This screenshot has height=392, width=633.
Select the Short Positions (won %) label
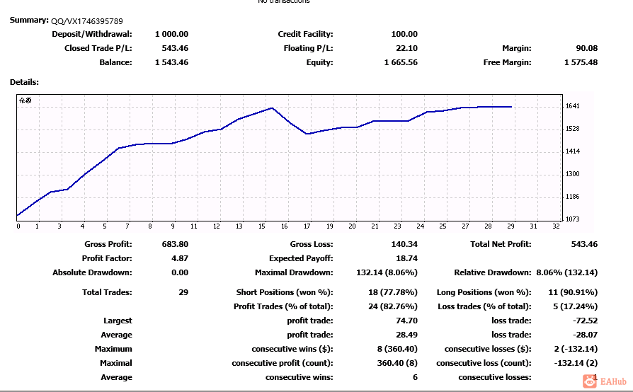point(285,292)
